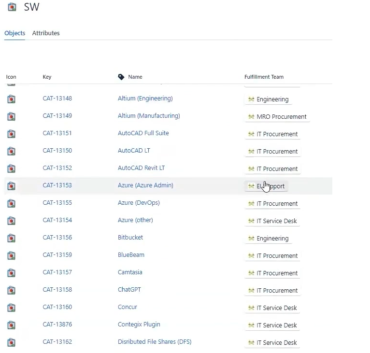
Task: Click IT Service Desk tag for Azure (other)
Action: point(272,221)
